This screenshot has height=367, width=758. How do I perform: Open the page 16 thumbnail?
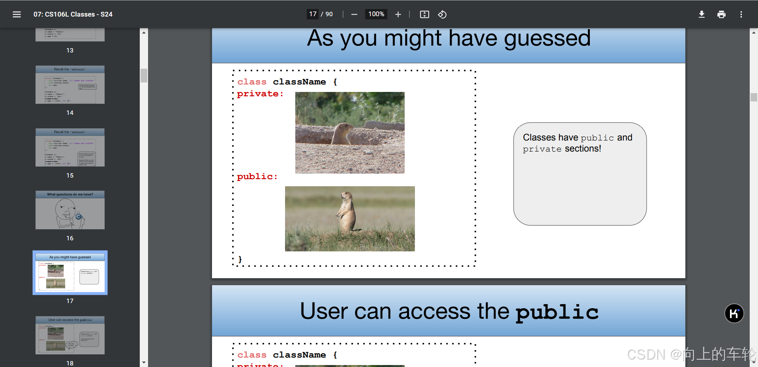[x=70, y=210]
